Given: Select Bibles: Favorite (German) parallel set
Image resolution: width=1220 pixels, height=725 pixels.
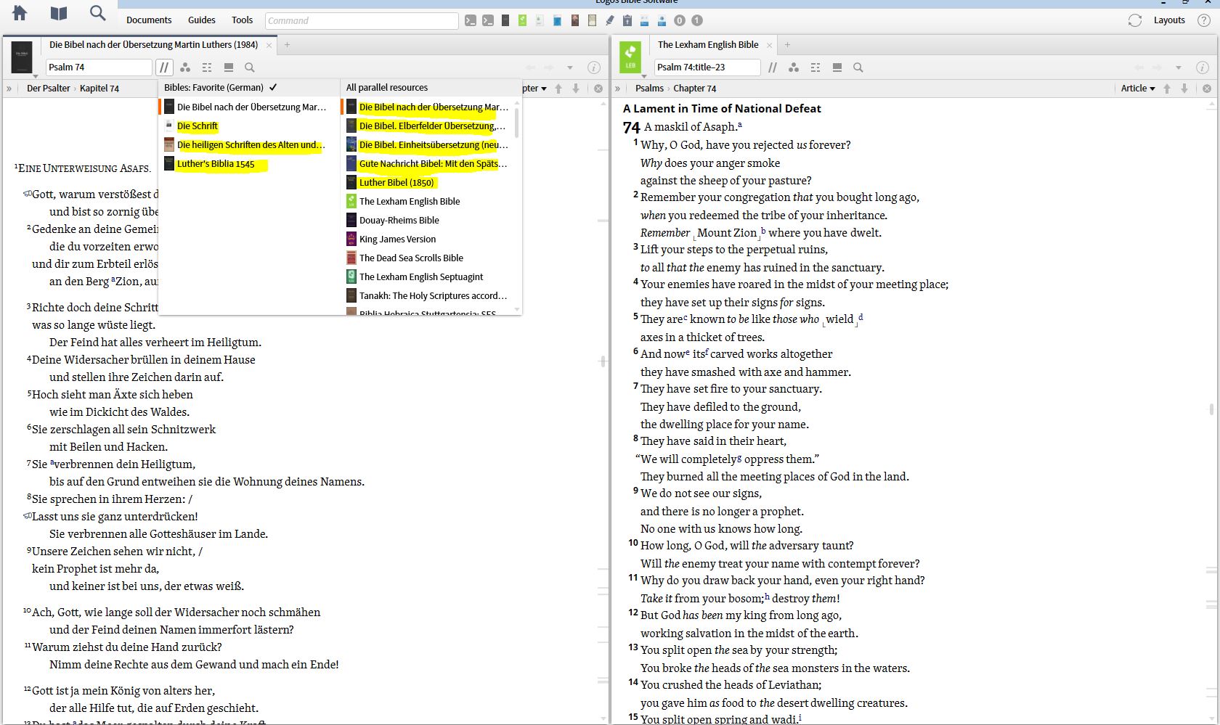Looking at the screenshot, I should (220, 88).
